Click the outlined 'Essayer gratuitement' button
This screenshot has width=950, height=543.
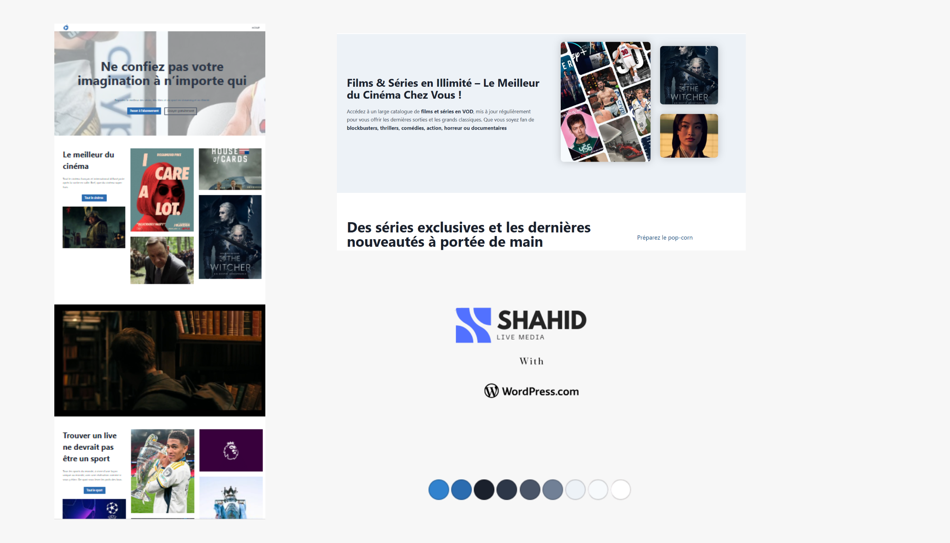click(181, 111)
